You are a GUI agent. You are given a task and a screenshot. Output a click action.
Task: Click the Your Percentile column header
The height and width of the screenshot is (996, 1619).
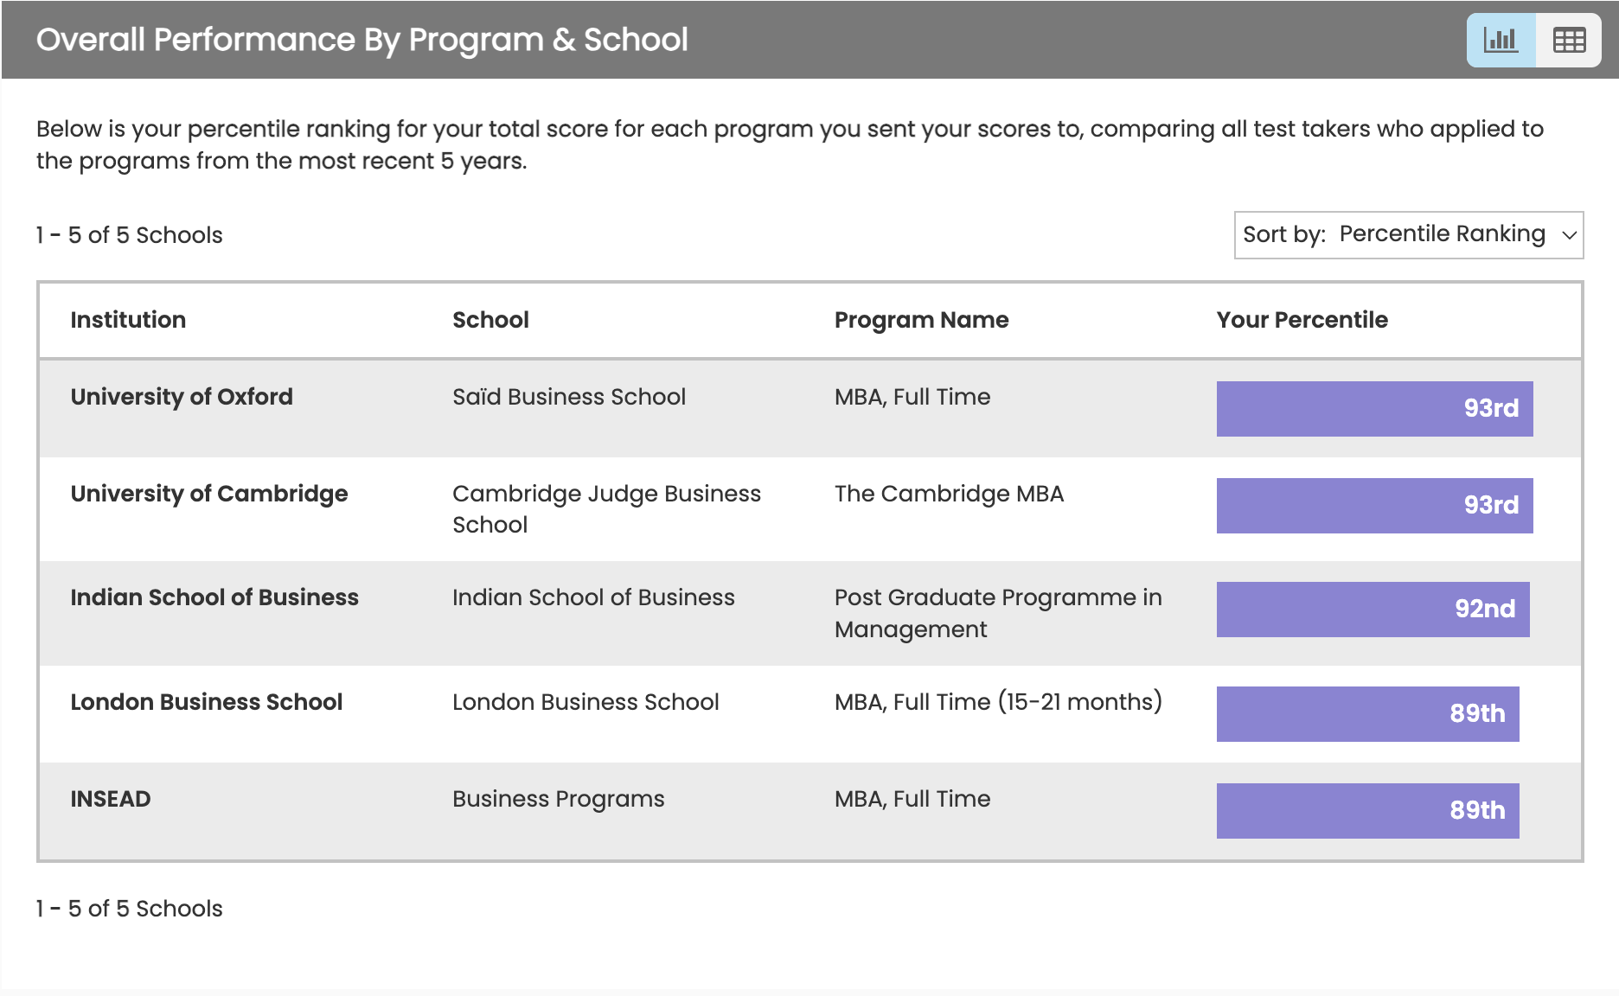click(1302, 320)
